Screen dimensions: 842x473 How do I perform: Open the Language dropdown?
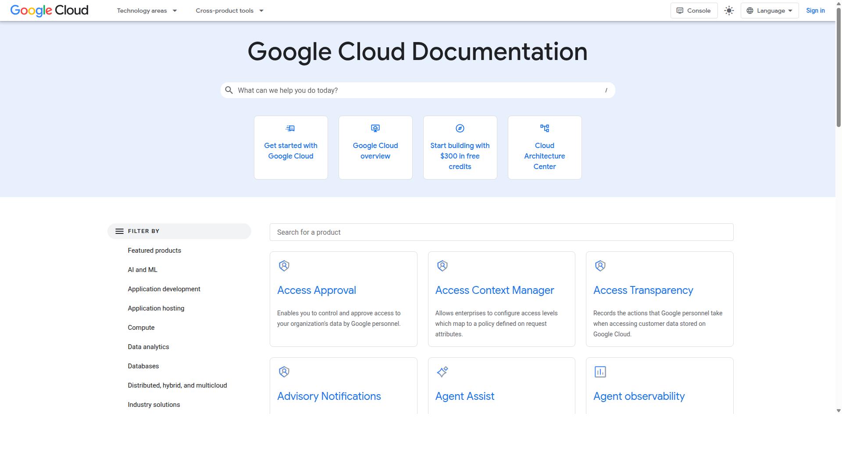770,11
